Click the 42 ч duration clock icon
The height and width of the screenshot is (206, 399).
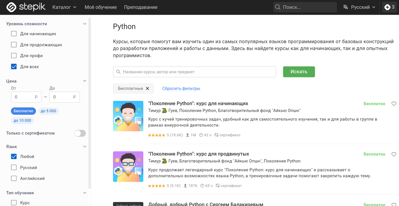click(201, 135)
